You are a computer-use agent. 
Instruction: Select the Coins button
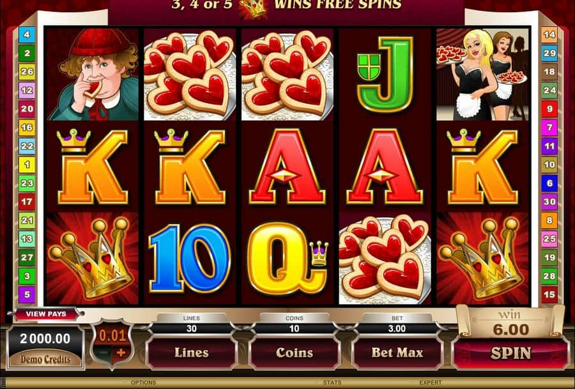[x=294, y=353]
